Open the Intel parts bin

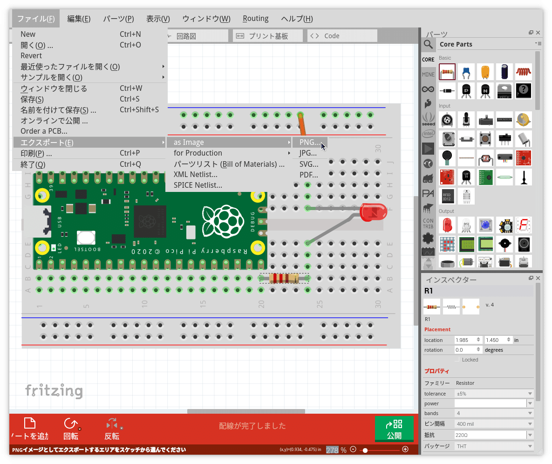(x=428, y=134)
